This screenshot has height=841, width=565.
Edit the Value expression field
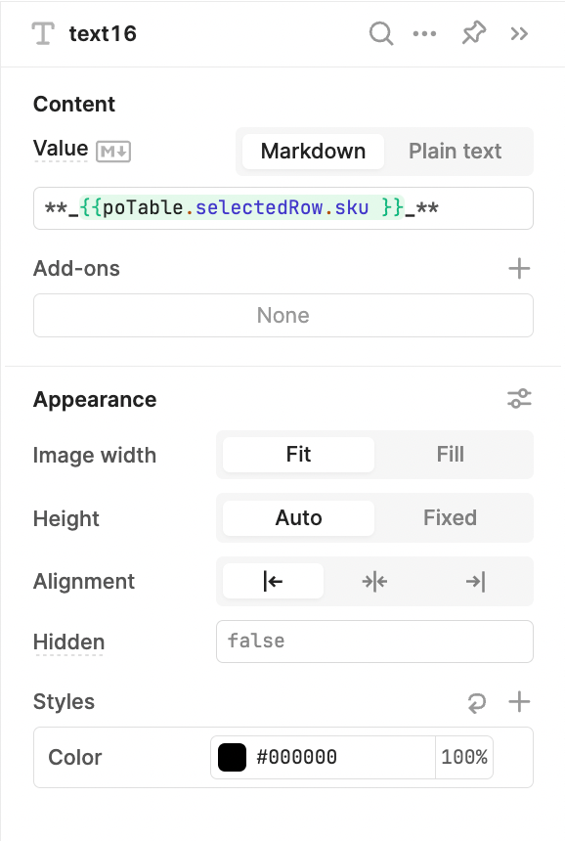[283, 208]
